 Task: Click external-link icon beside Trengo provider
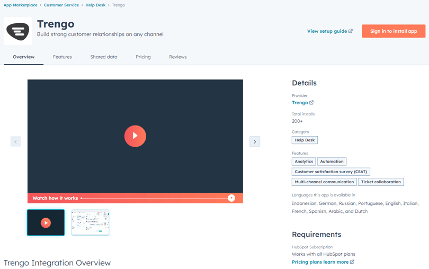click(311, 102)
